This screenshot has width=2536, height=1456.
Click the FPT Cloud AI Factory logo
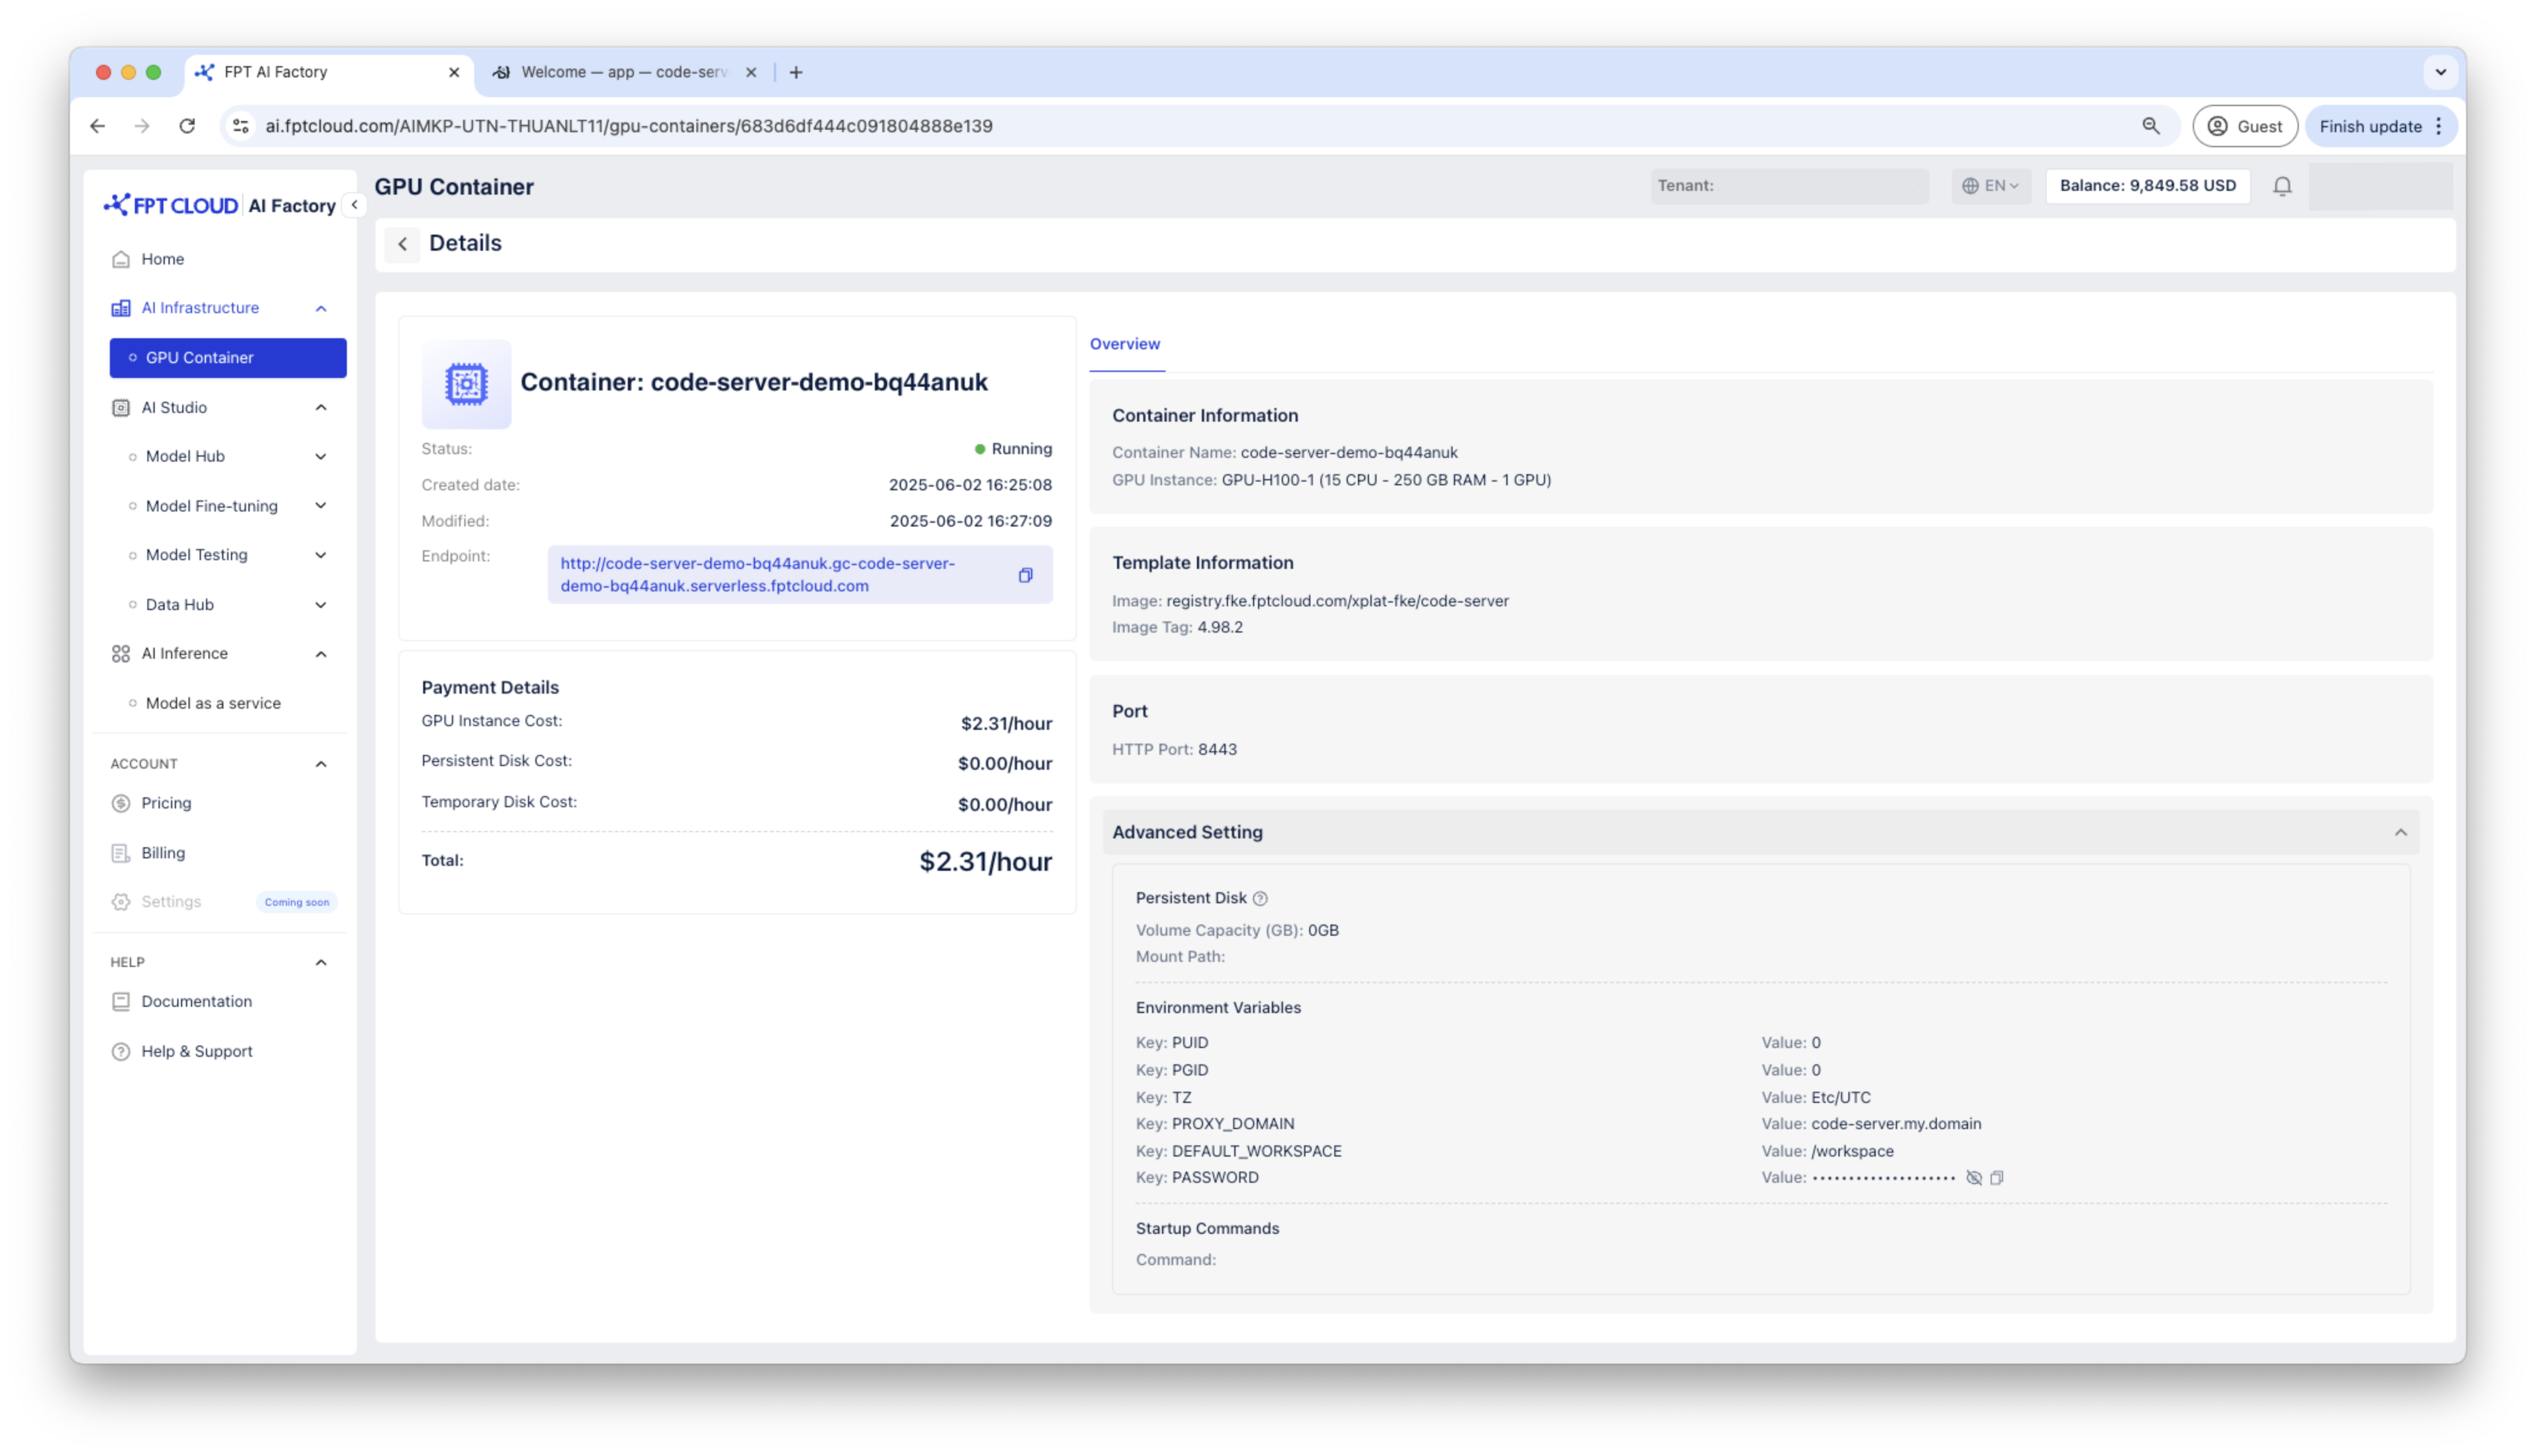(x=219, y=205)
